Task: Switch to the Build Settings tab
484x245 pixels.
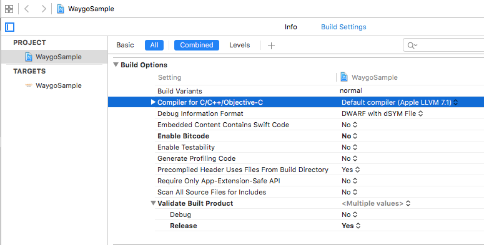Action: coord(343,27)
